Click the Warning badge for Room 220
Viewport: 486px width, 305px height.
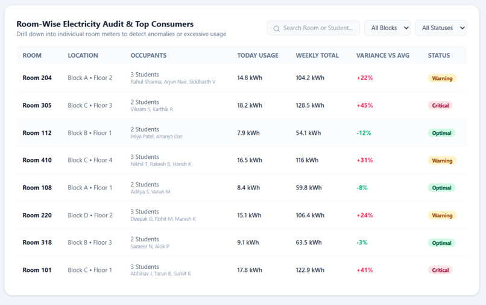(442, 215)
